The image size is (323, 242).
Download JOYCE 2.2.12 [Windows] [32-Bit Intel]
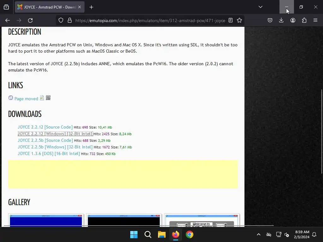click(56, 134)
